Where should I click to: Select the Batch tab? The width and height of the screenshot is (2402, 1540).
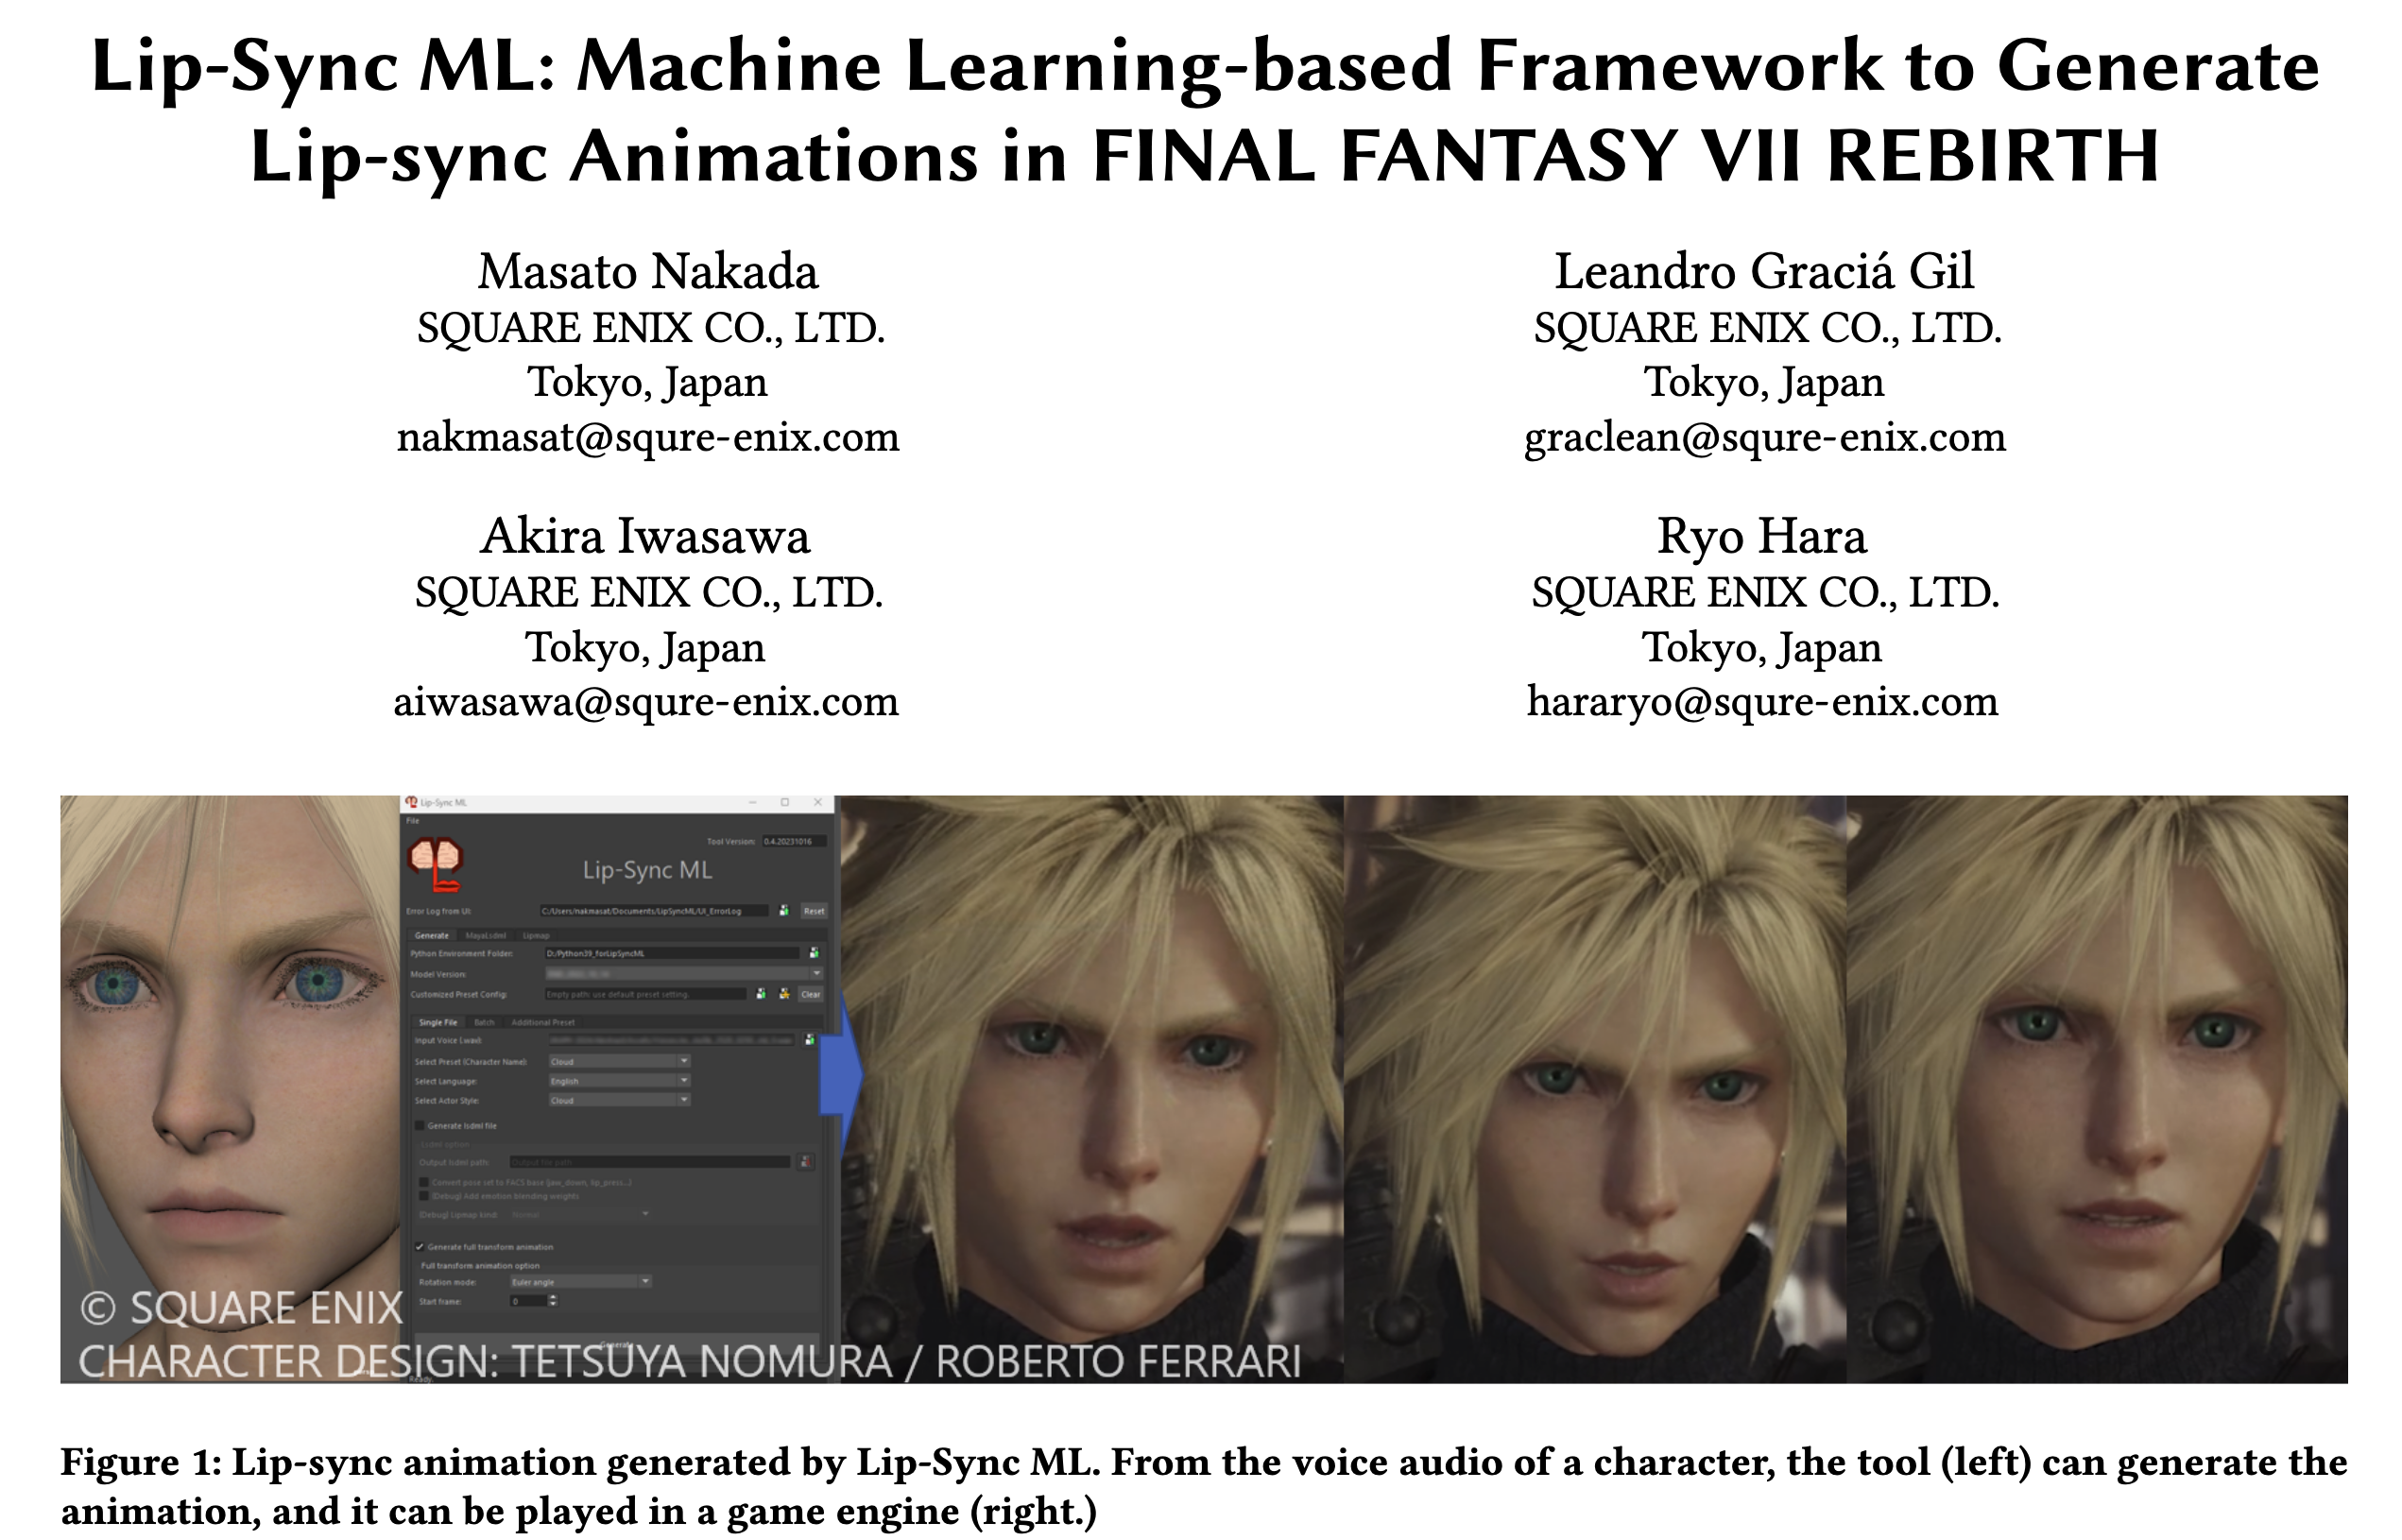(x=484, y=1022)
